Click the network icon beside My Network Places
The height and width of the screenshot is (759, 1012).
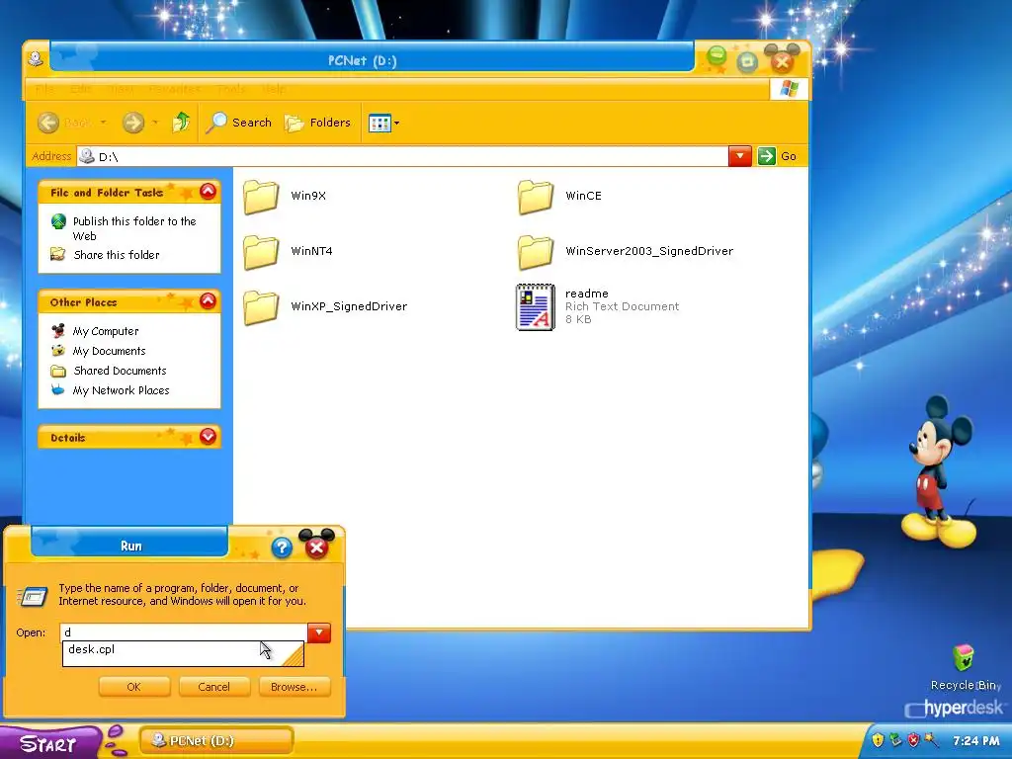[58, 389]
